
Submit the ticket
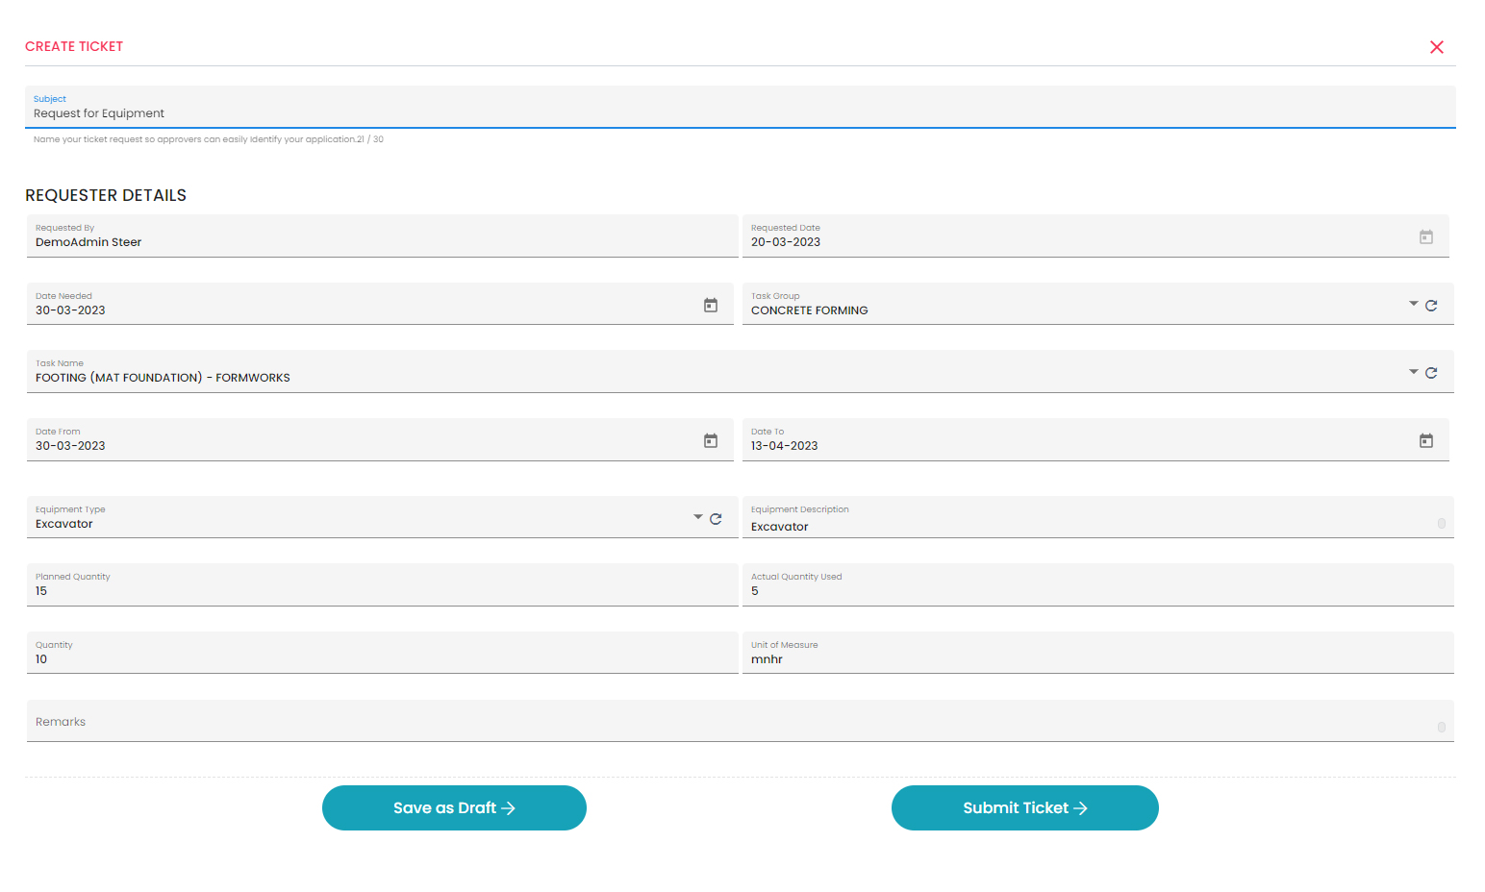[x=1024, y=807]
